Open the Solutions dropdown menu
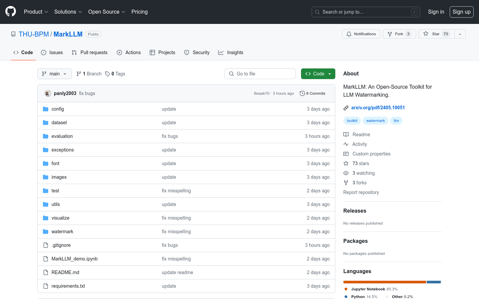Screen dimensions: 479x299 [68, 12]
